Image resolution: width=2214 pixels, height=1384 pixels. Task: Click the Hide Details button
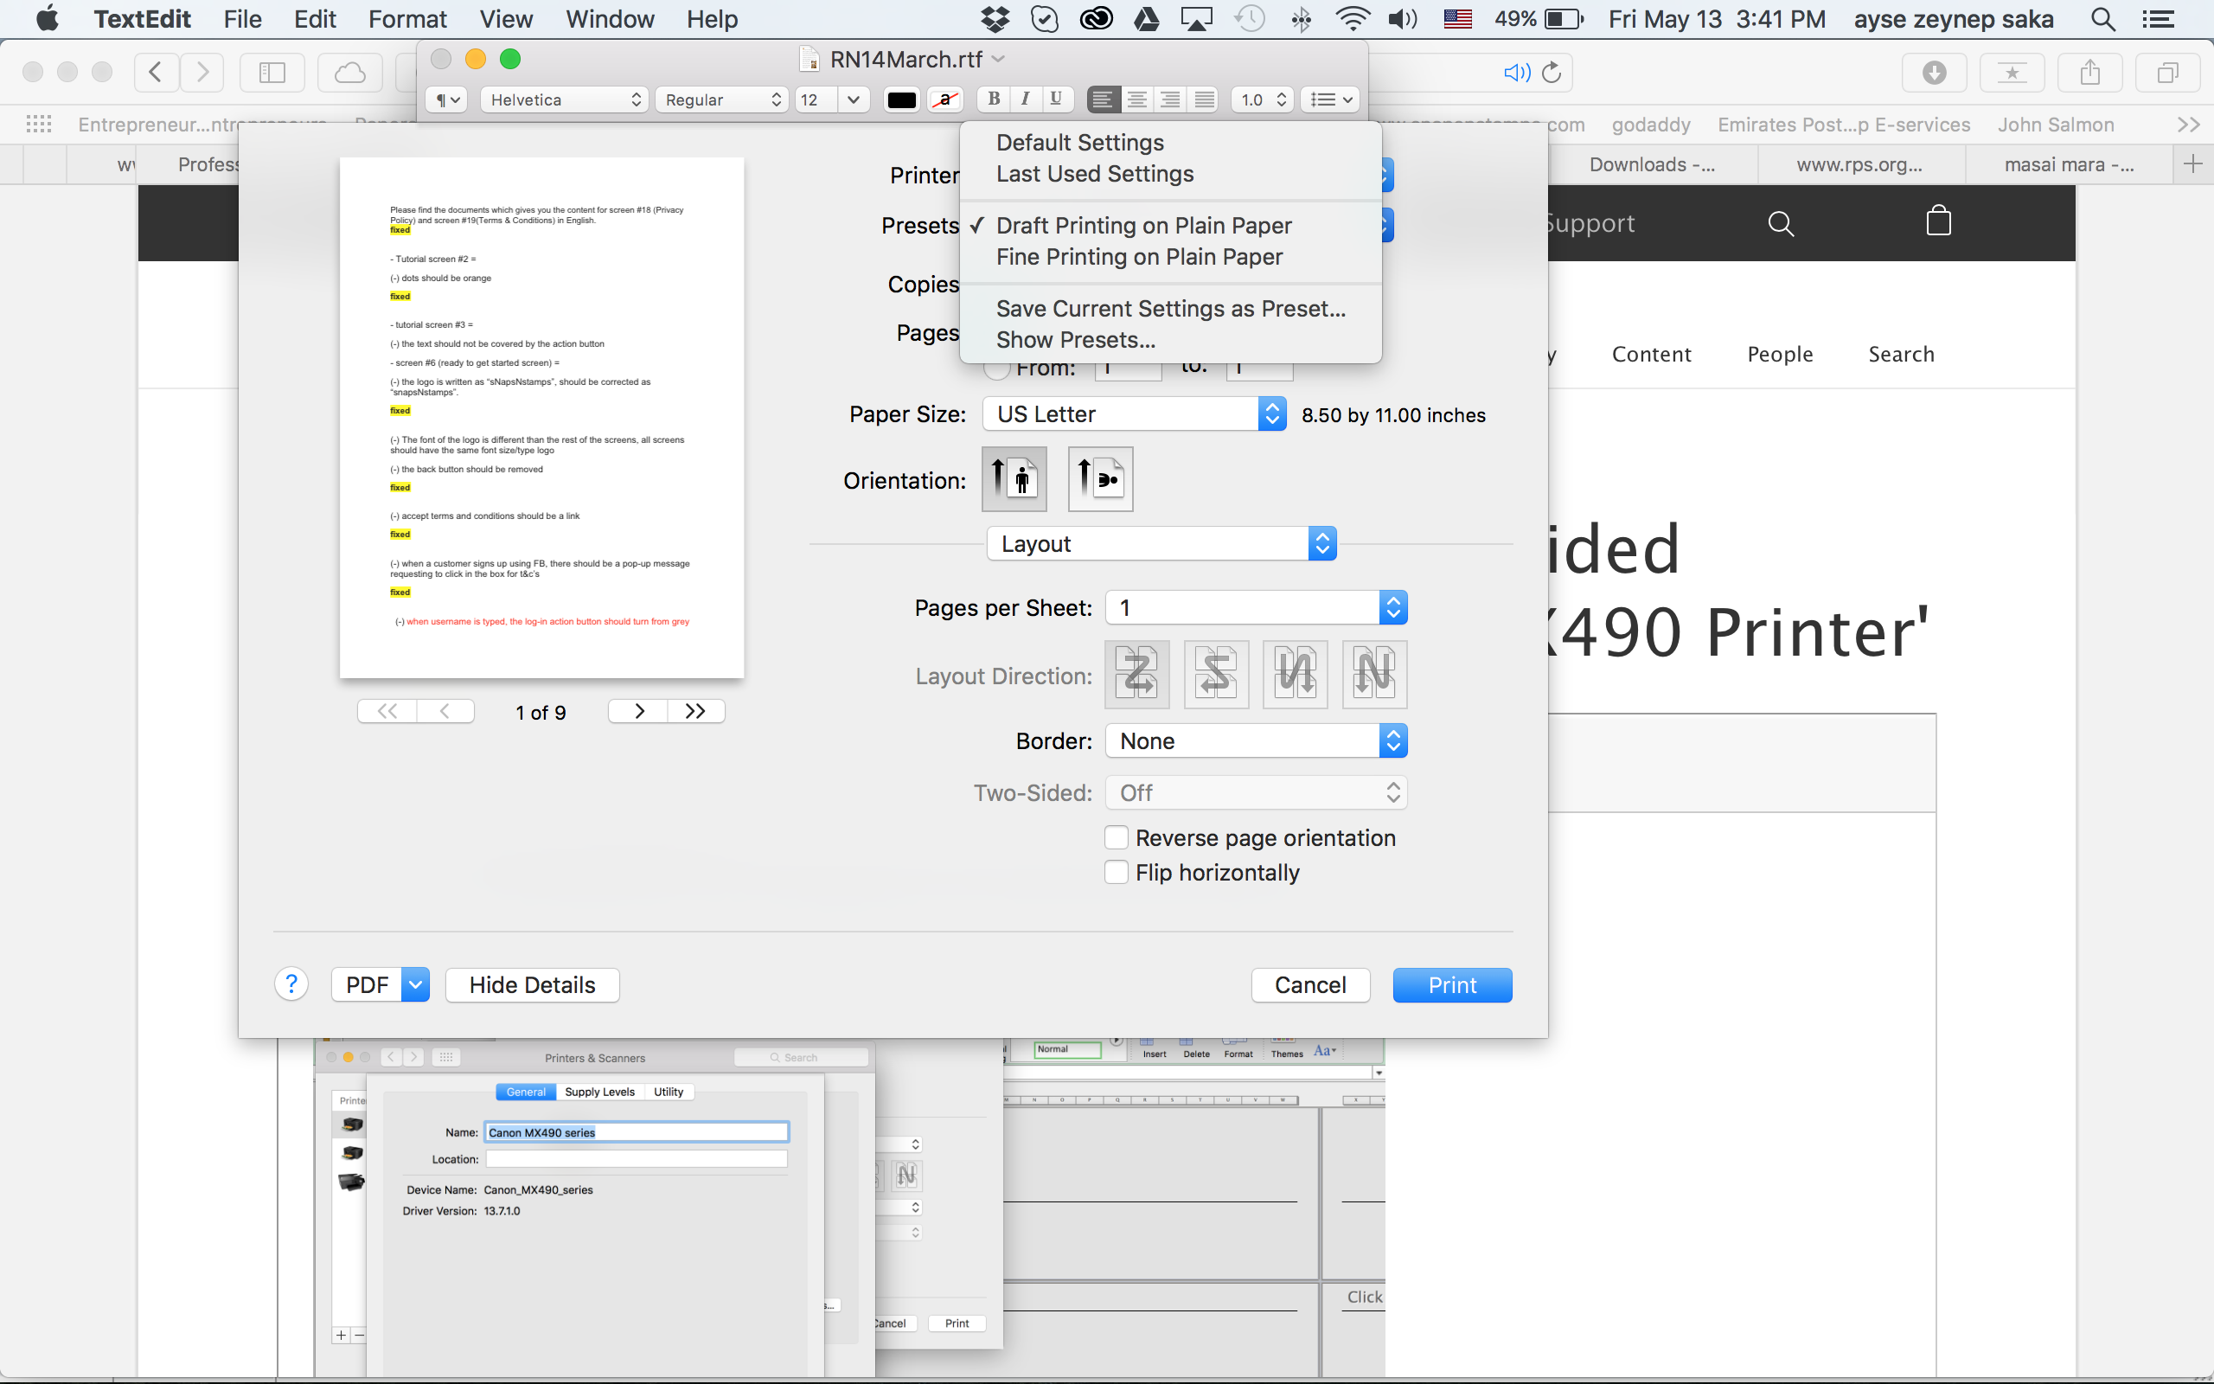coord(532,985)
